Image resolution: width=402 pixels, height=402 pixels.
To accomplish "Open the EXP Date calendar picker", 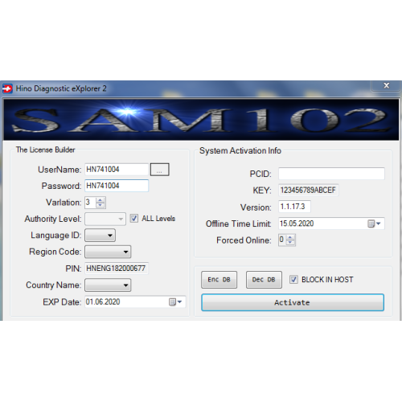I will tap(175, 302).
